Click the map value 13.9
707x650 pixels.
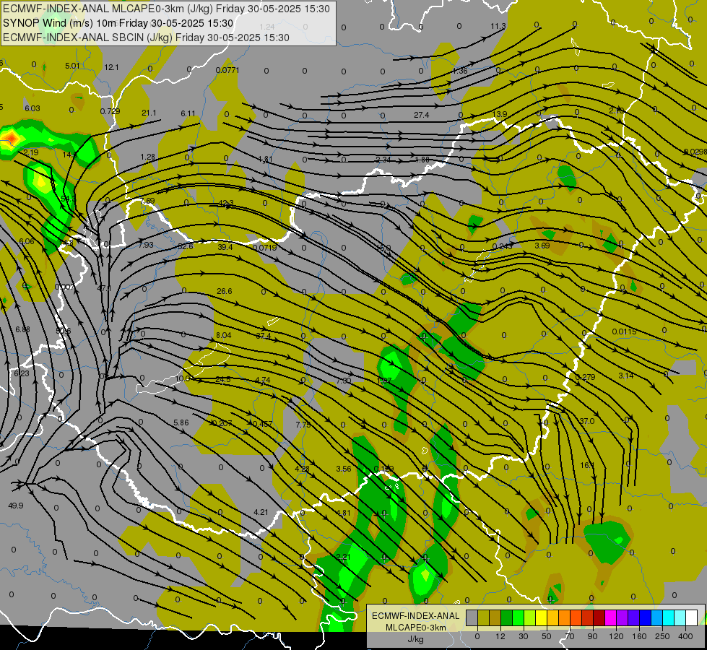click(x=500, y=114)
